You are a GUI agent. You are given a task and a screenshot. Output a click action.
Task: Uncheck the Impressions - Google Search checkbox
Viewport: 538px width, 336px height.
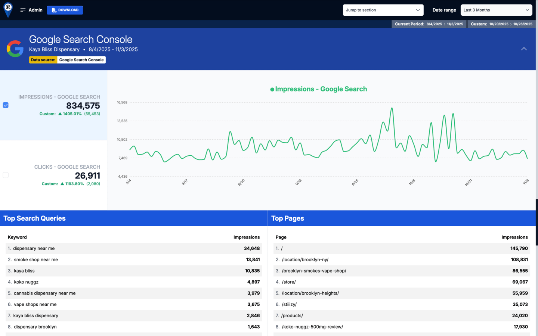pyautogui.click(x=6, y=105)
